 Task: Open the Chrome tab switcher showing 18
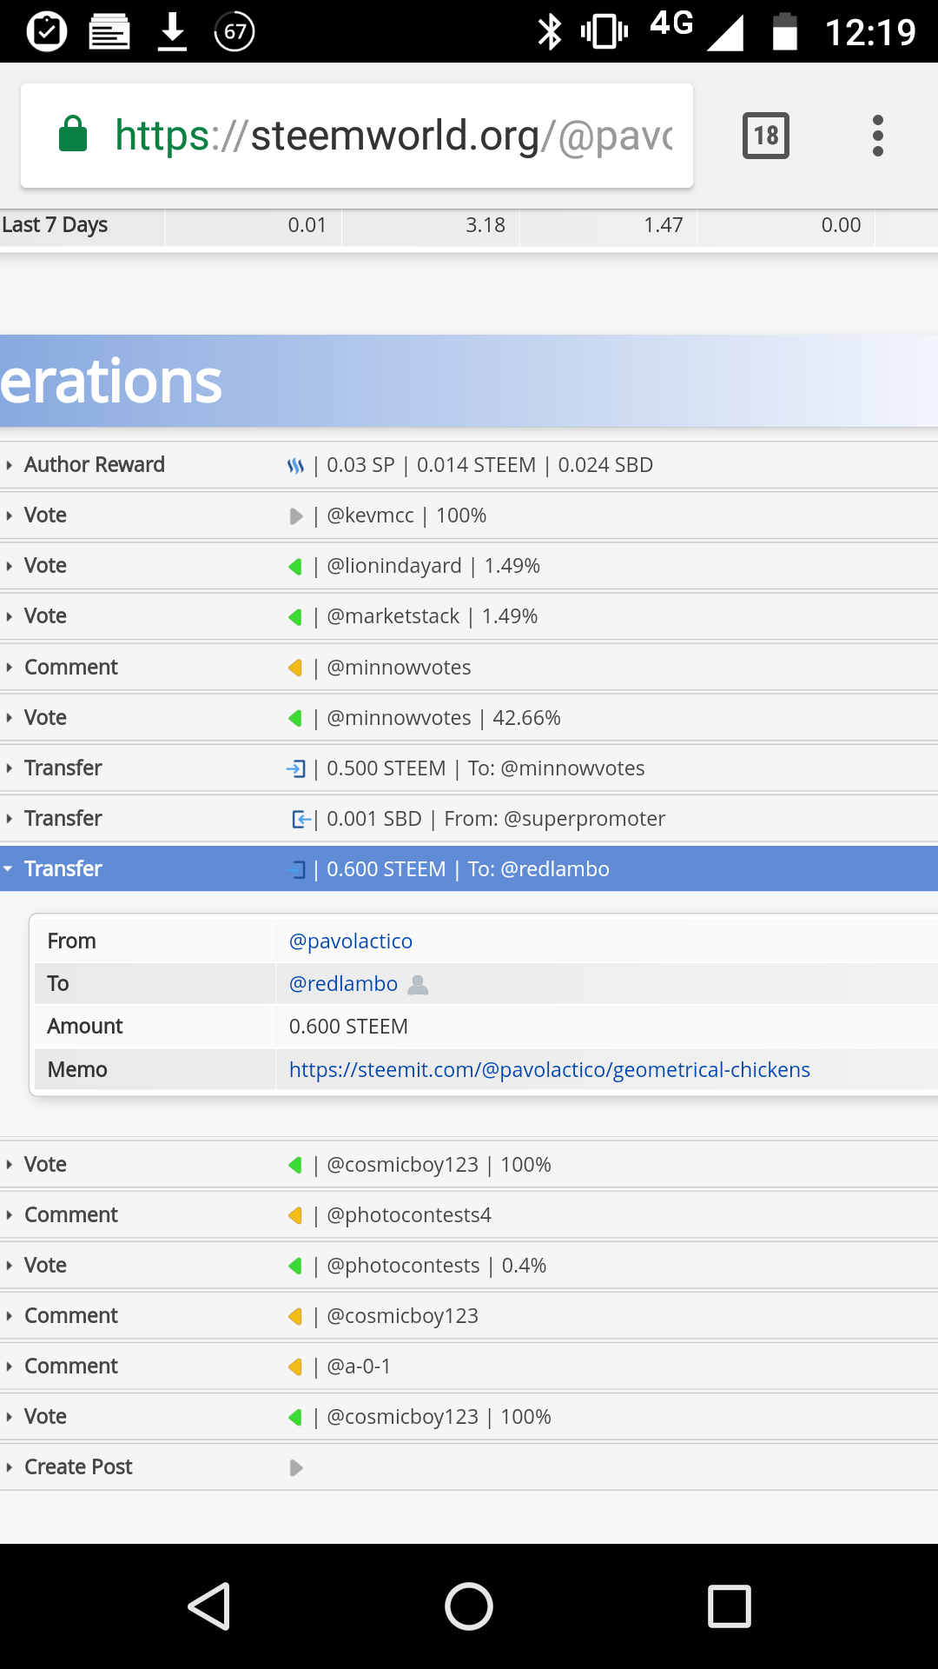click(765, 136)
